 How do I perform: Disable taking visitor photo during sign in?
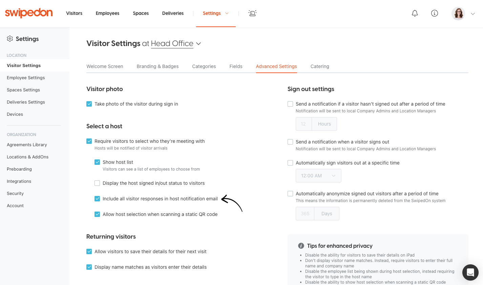click(89, 104)
